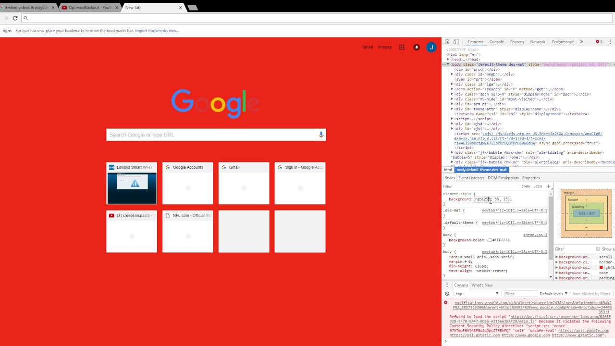Close the OptimusBlackout YouTube tab
This screenshot has height=346, width=615.
pyautogui.click(x=117, y=8)
